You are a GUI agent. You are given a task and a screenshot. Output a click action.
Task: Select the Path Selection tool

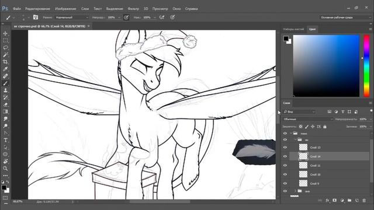tap(5, 147)
